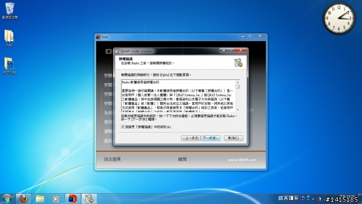Click 回主選單 in the NAS window
Viewport: 362px width, 204px height.
pos(113,159)
